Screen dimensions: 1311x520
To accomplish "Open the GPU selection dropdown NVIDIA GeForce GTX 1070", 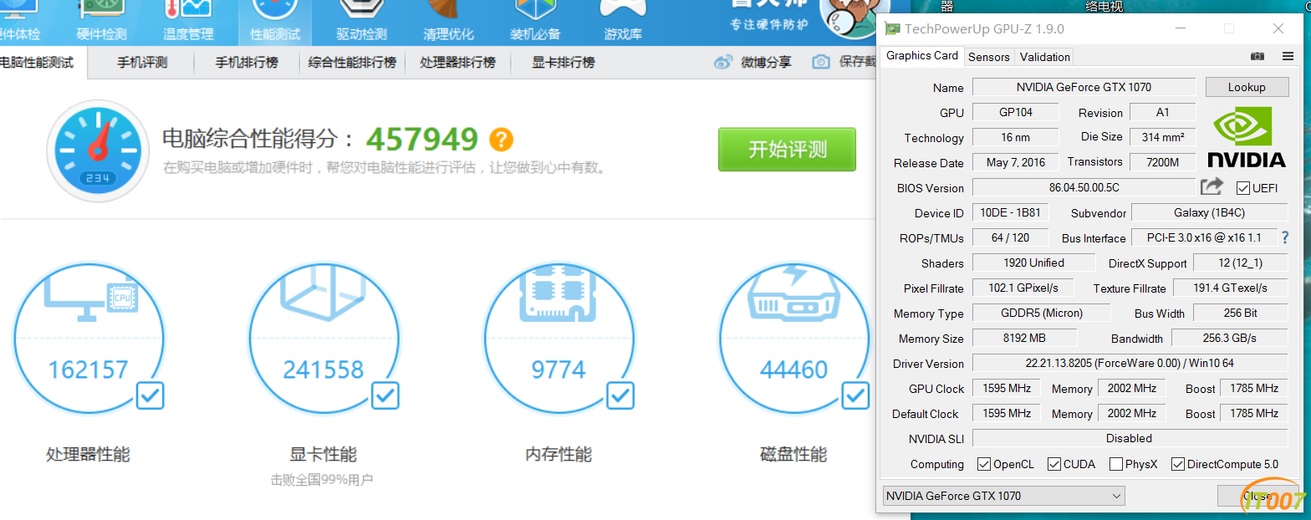I will tap(1003, 496).
